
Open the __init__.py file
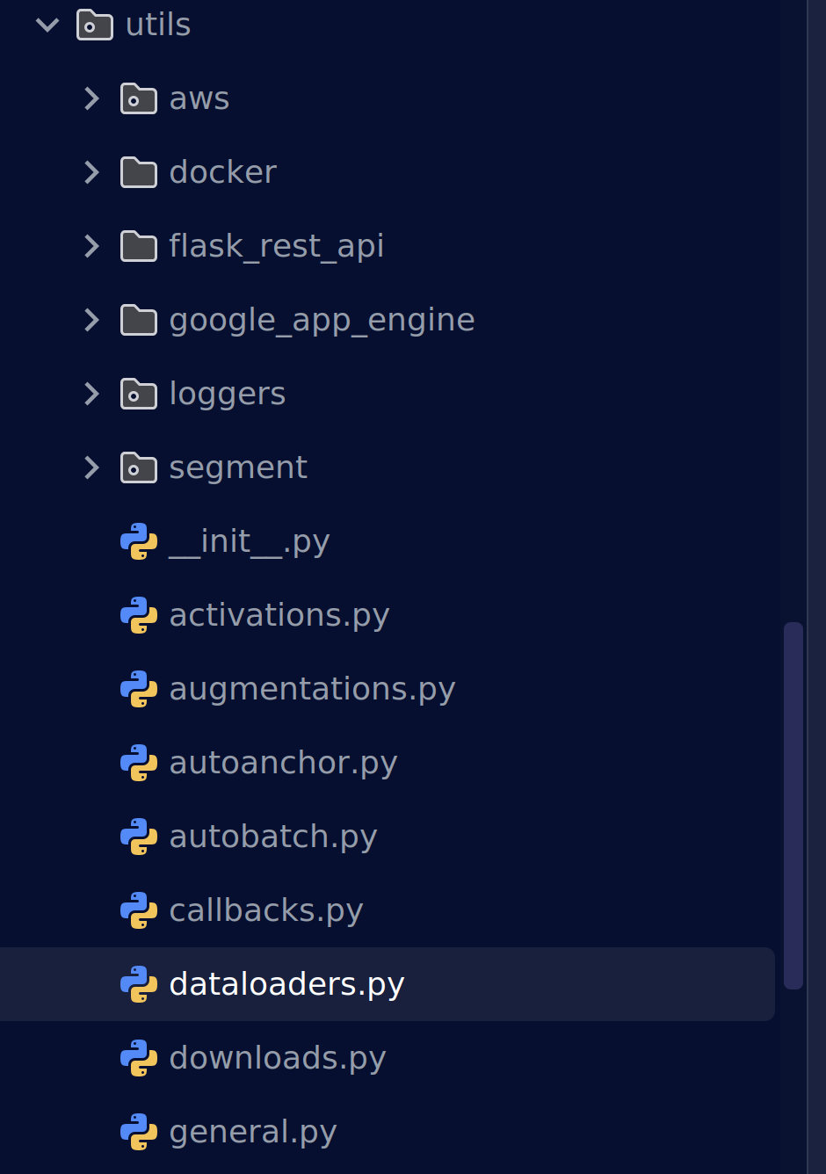click(x=250, y=541)
